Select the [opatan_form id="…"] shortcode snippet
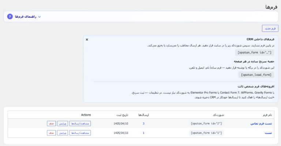Screen dimensions: 281x146 (x=255, y=52)
